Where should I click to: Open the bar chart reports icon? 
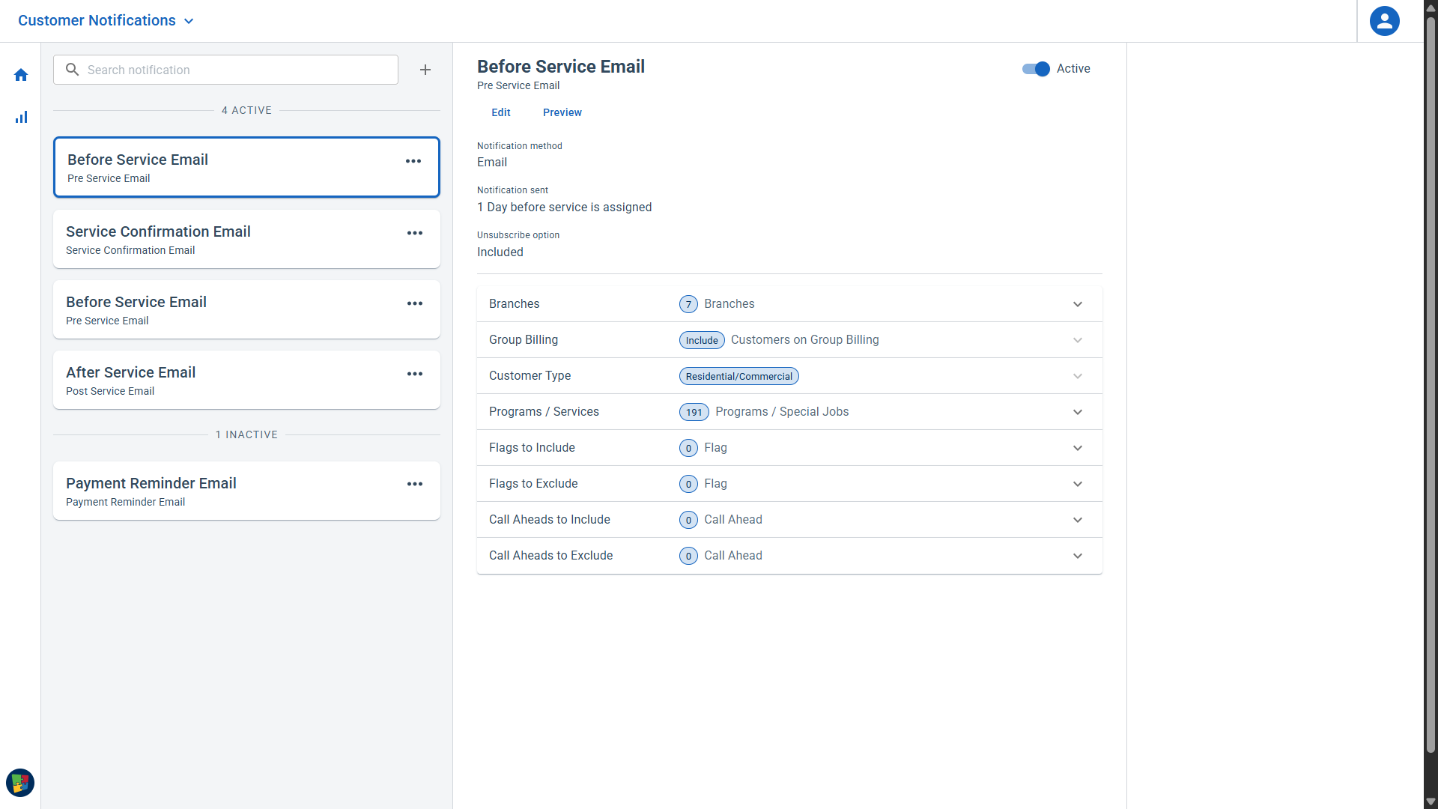(x=21, y=118)
